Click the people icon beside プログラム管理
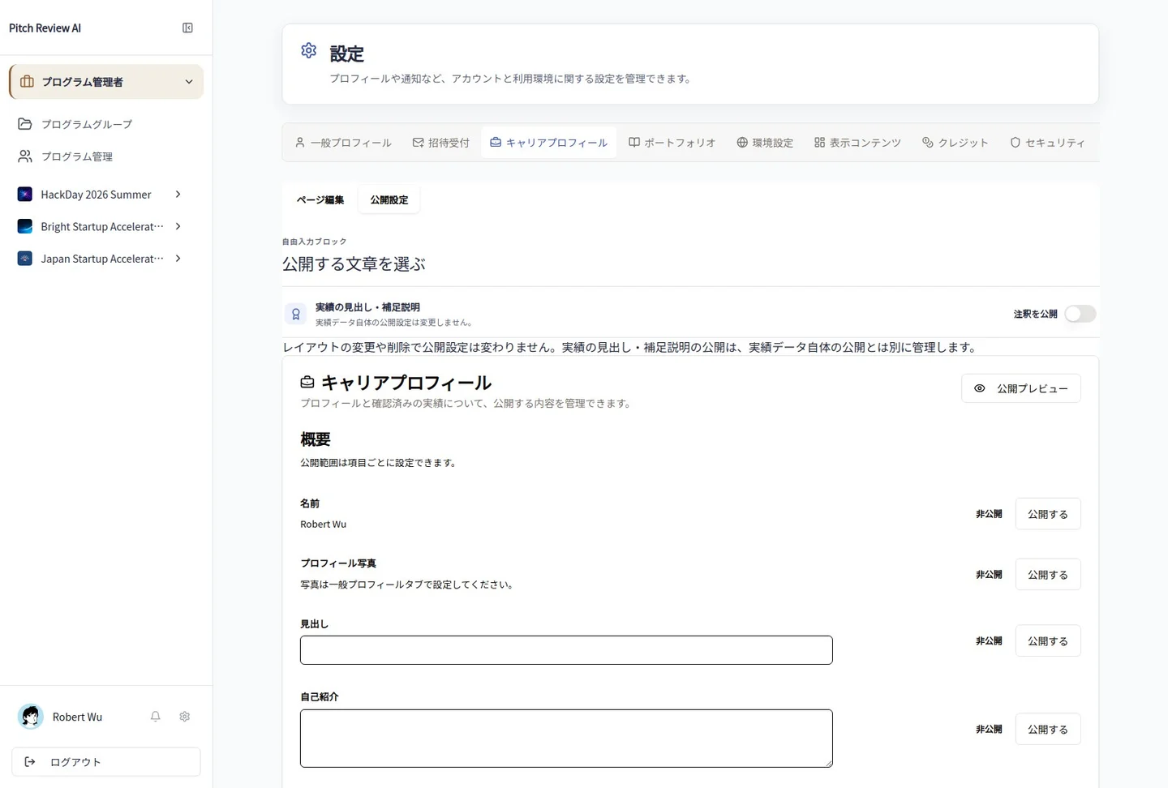The width and height of the screenshot is (1168, 788). point(25,156)
